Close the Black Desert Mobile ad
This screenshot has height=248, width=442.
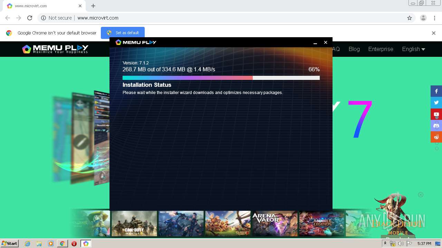click(421, 195)
